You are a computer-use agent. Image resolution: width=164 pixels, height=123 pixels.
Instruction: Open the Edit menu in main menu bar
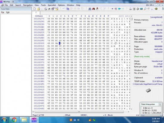12,5
